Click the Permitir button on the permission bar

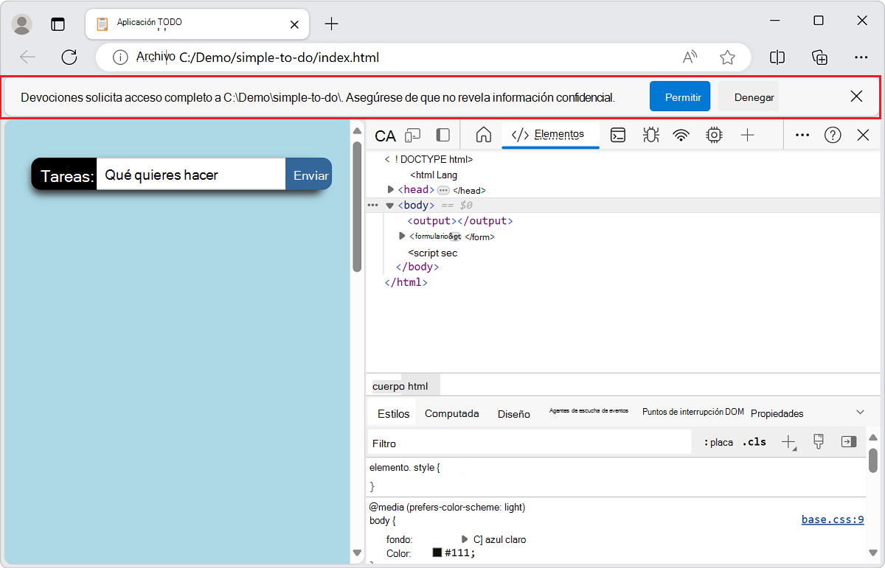pos(679,96)
